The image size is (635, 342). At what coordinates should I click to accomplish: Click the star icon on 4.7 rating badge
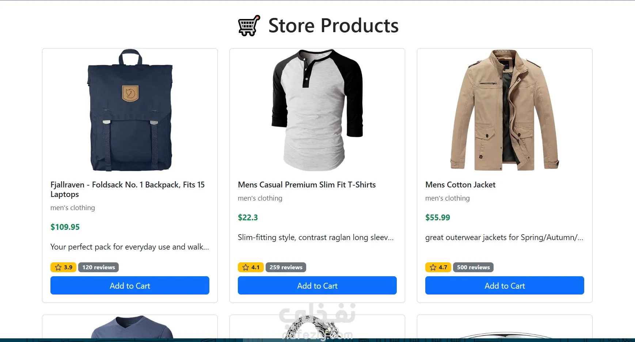433,267
